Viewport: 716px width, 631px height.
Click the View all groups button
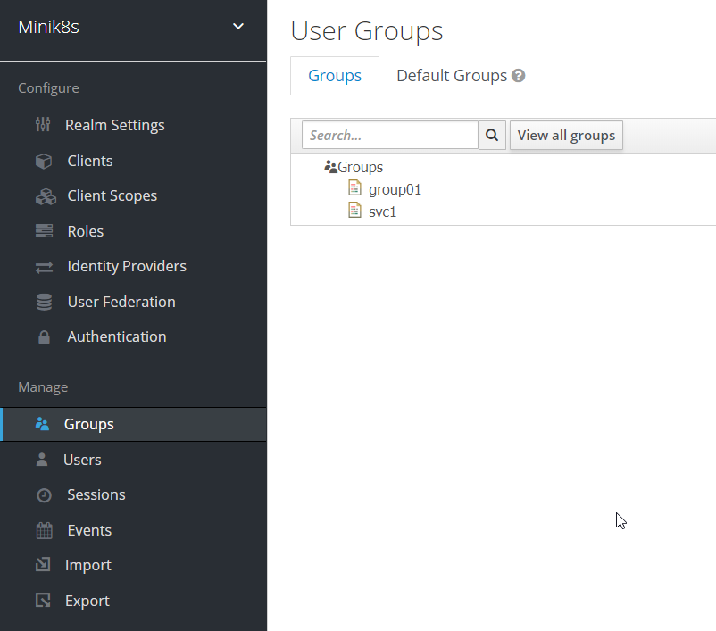pos(566,135)
